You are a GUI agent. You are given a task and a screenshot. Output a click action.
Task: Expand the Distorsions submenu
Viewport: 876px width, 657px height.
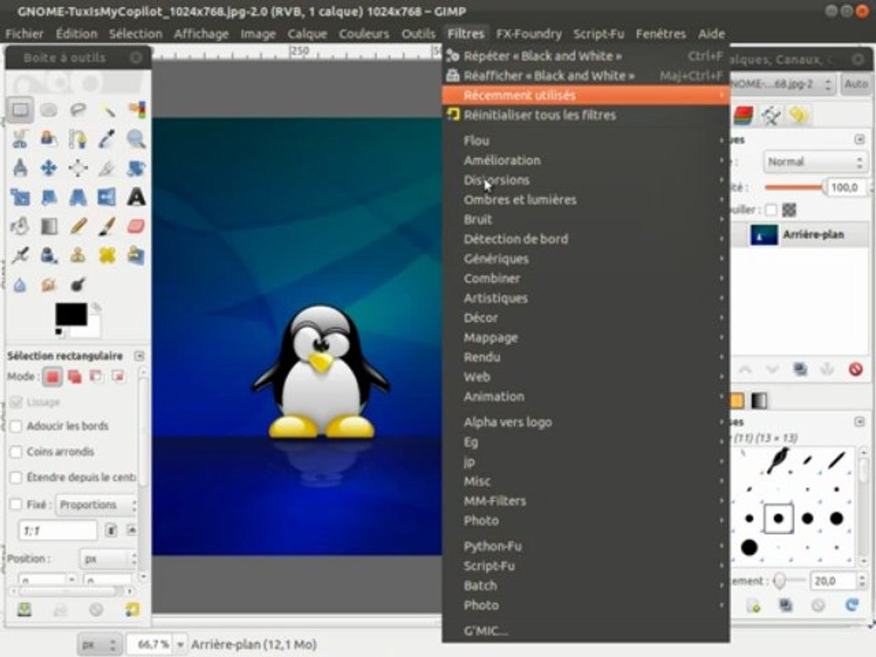(x=586, y=180)
